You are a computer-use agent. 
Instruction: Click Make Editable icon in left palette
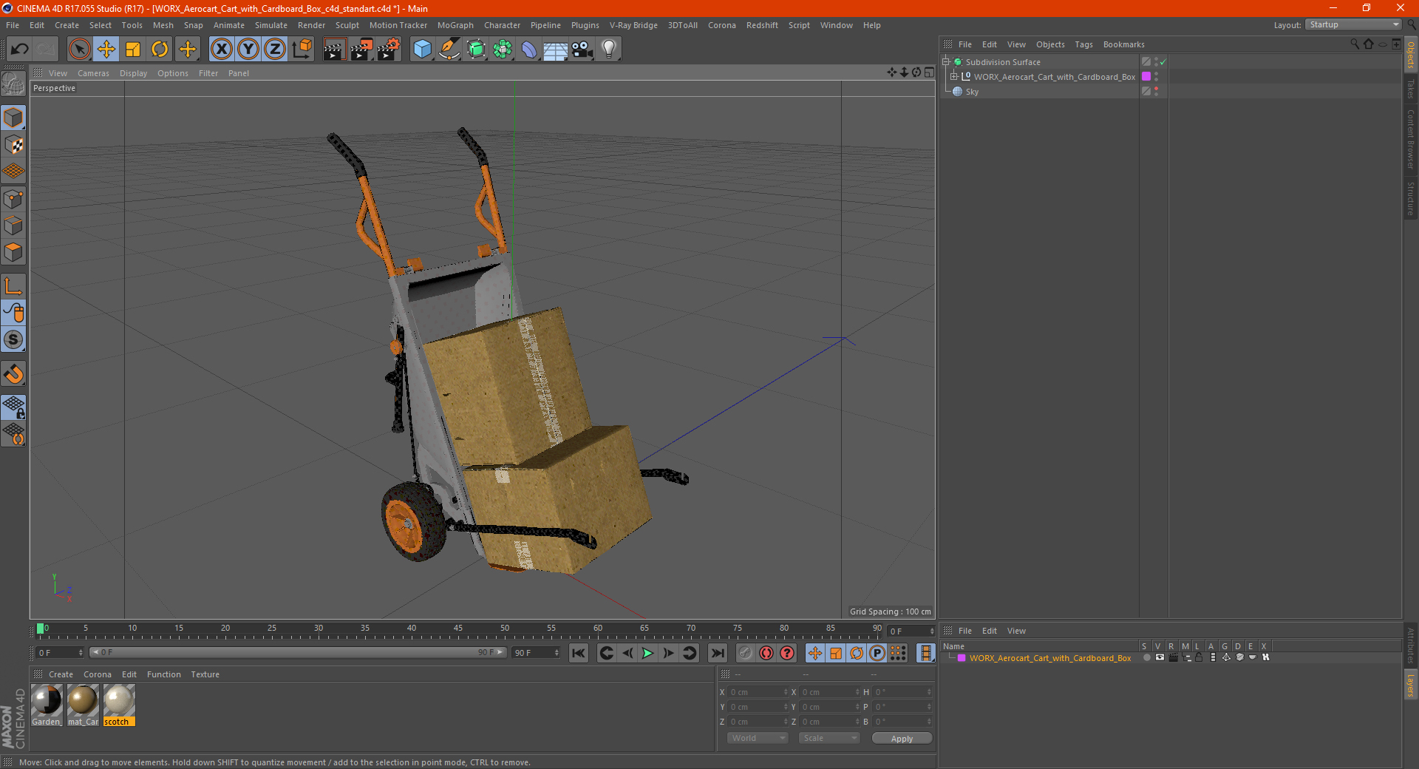(x=13, y=84)
